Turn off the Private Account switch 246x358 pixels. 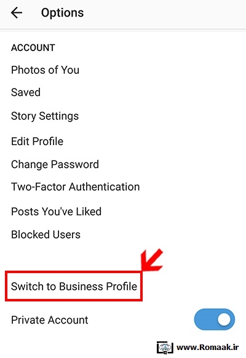(x=214, y=319)
